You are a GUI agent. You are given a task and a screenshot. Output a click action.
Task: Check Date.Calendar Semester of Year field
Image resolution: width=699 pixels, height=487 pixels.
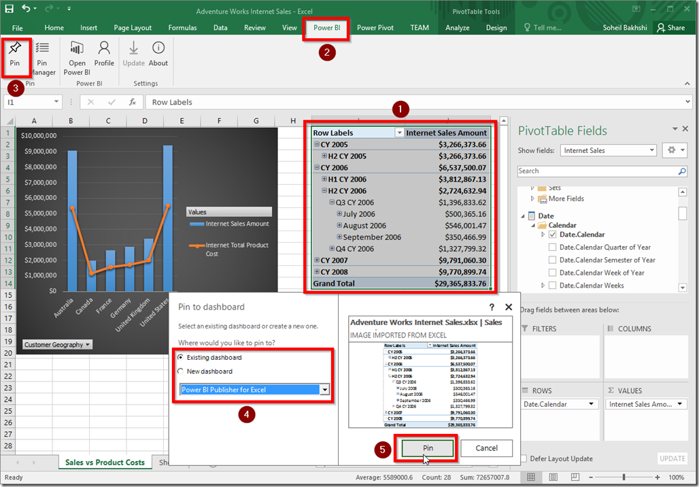pyautogui.click(x=552, y=260)
